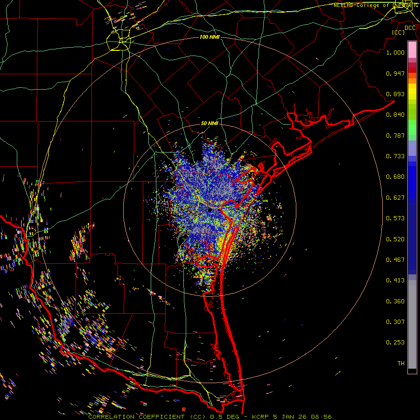Click the "50 NMI" range ring label
This screenshot has height=420, width=420.
pos(210,123)
